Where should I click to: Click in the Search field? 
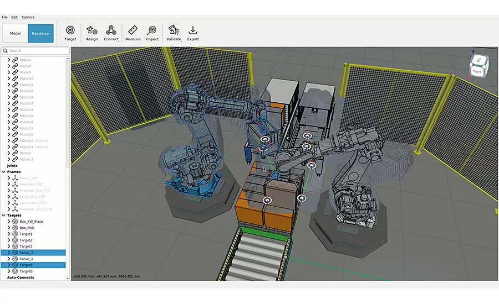35,51
